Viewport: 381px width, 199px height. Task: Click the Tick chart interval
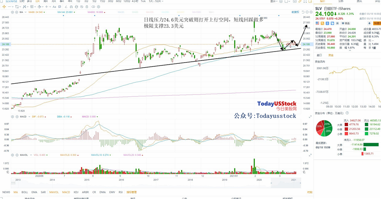[x=143, y=1]
